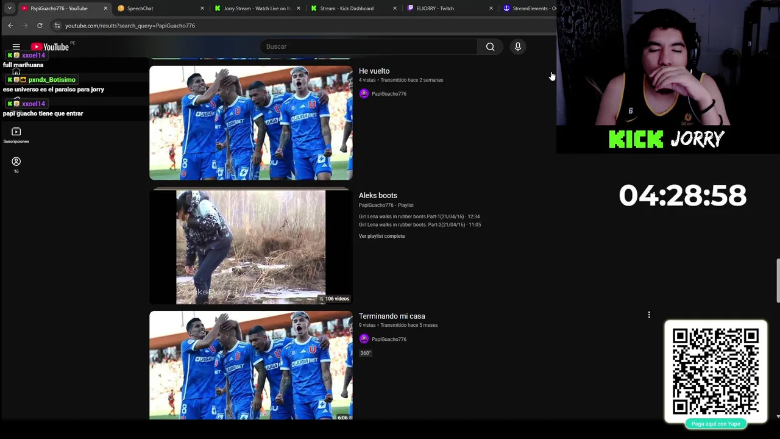This screenshot has width=780, height=439.
Task: Click the Terminando mi casa thumbnail
Action: point(251,365)
